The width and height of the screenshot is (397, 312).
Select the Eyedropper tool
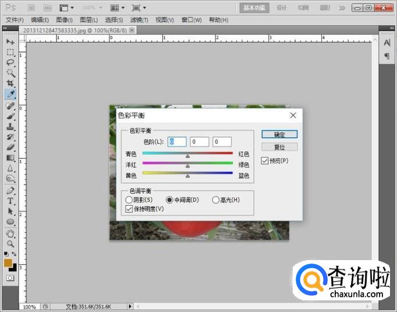pyautogui.click(x=10, y=94)
